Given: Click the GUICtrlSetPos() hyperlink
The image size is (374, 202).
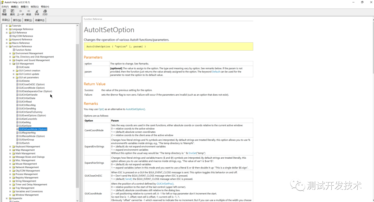Looking at the screenshot, I should pyautogui.click(x=165, y=184).
